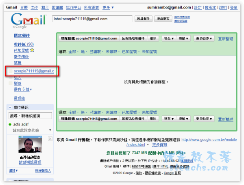Open 所有網頁 in the top navigation
Viewport: 244px width, 185px height.
click(91, 7)
